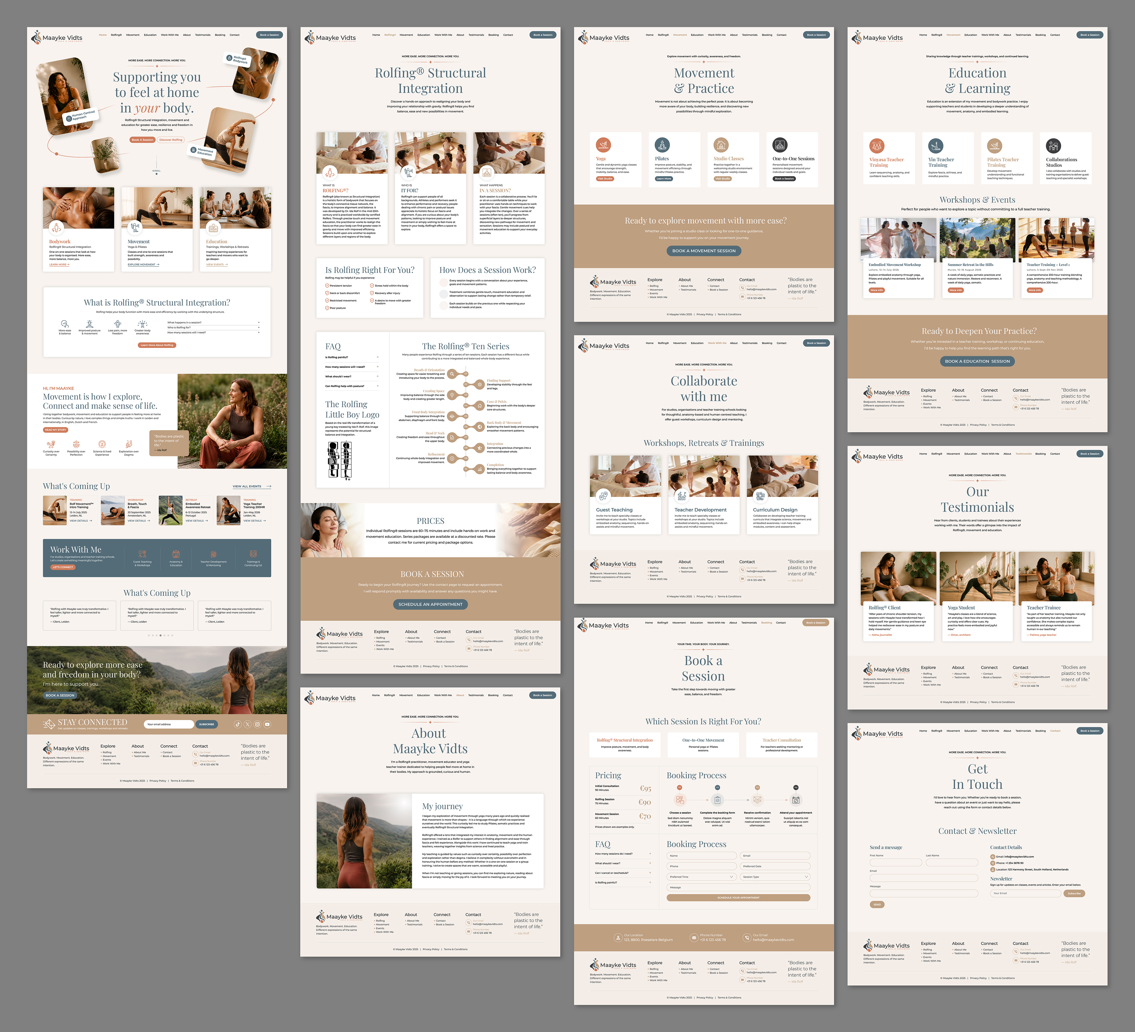Click the Discover Rolfing button in hero

[171, 139]
